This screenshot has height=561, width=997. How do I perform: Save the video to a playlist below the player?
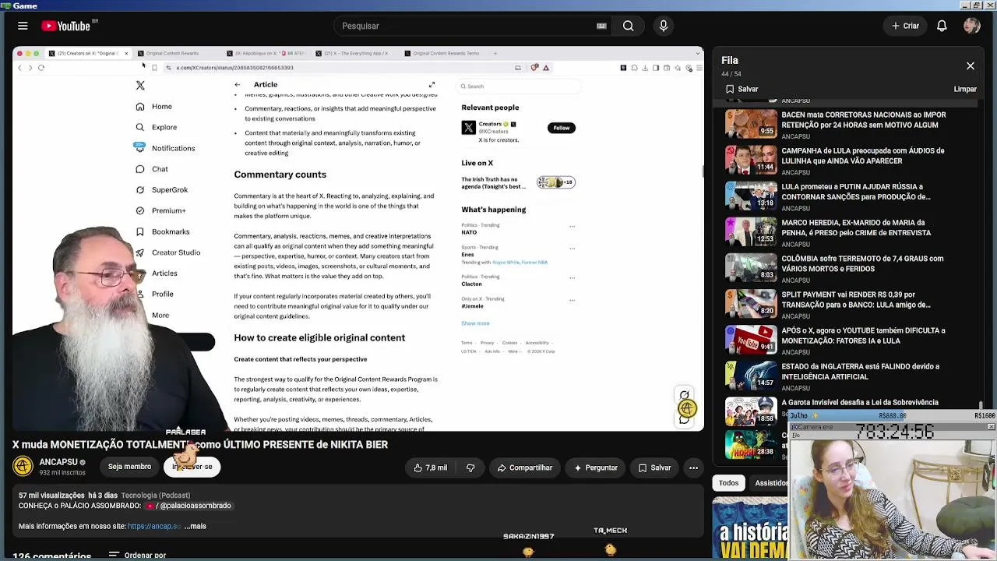[654, 467]
